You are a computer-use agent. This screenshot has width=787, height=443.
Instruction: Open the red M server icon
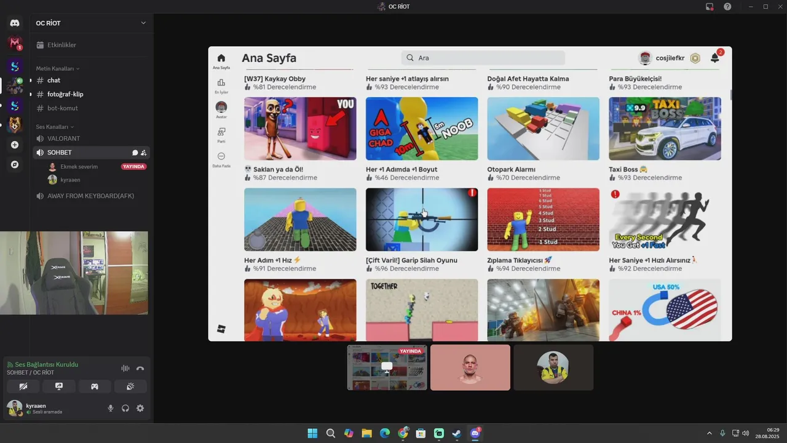click(15, 43)
